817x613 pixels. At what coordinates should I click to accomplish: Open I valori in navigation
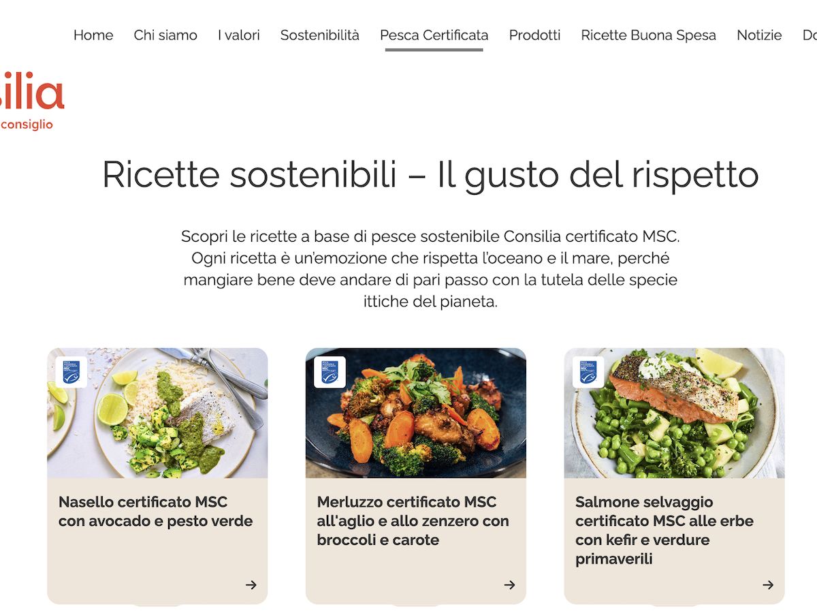(x=239, y=35)
